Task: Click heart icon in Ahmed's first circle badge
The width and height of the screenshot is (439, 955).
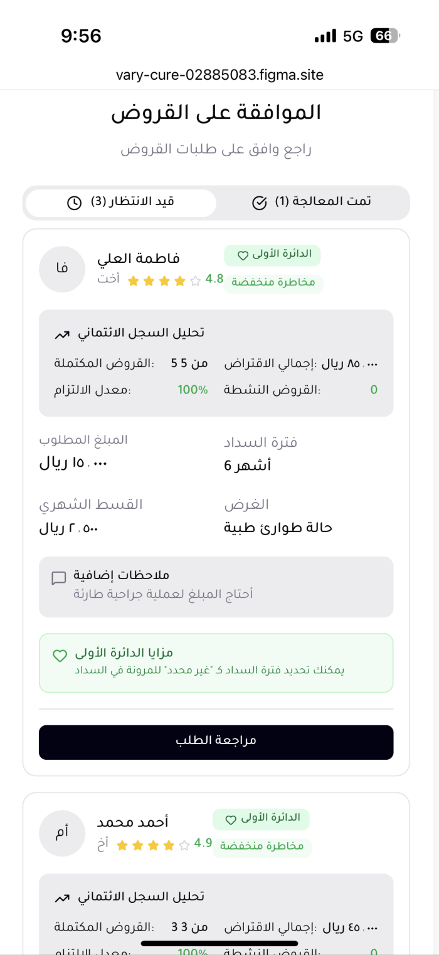Action: pos(231,819)
